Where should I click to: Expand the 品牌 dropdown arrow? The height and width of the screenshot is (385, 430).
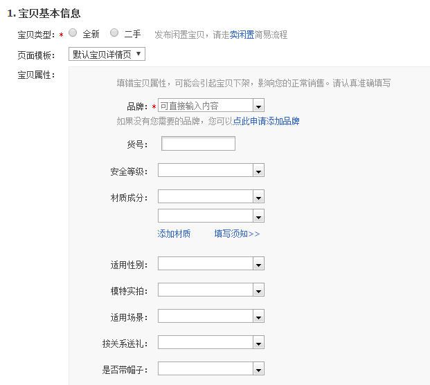pos(258,106)
